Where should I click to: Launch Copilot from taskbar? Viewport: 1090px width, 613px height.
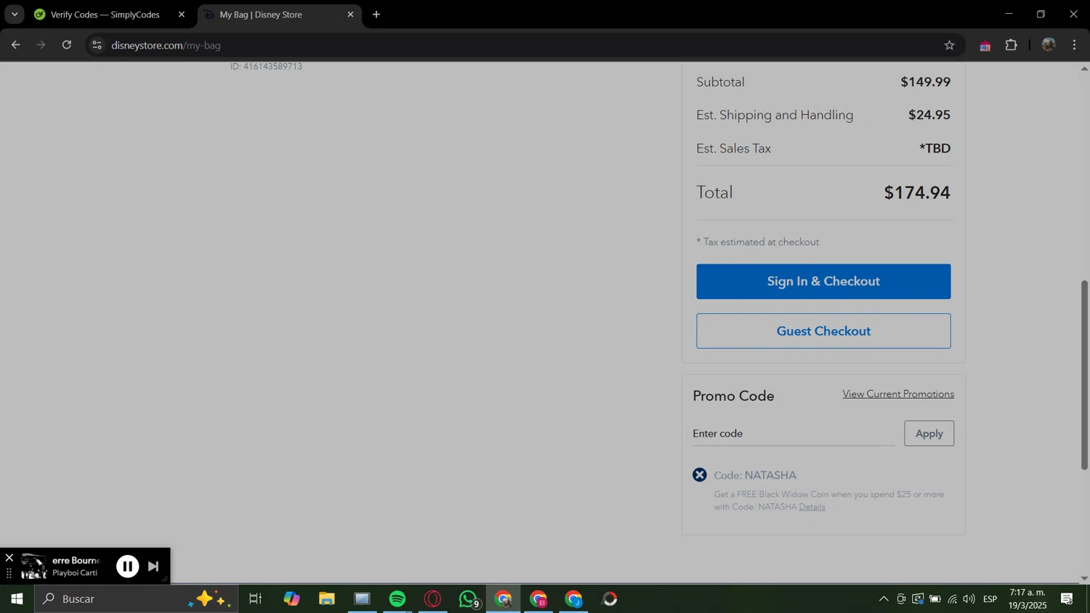[x=291, y=599]
